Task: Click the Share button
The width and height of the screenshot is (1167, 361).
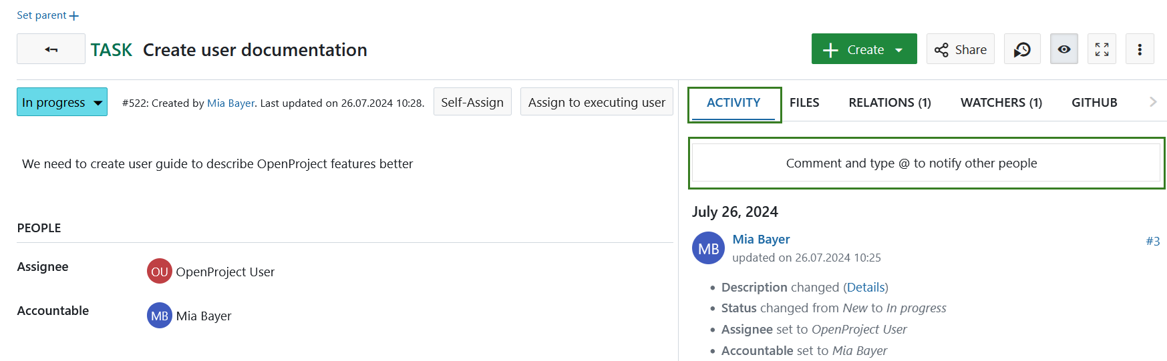Action: (960, 49)
